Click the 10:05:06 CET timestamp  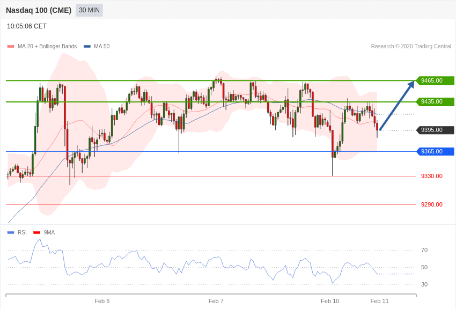coord(27,26)
